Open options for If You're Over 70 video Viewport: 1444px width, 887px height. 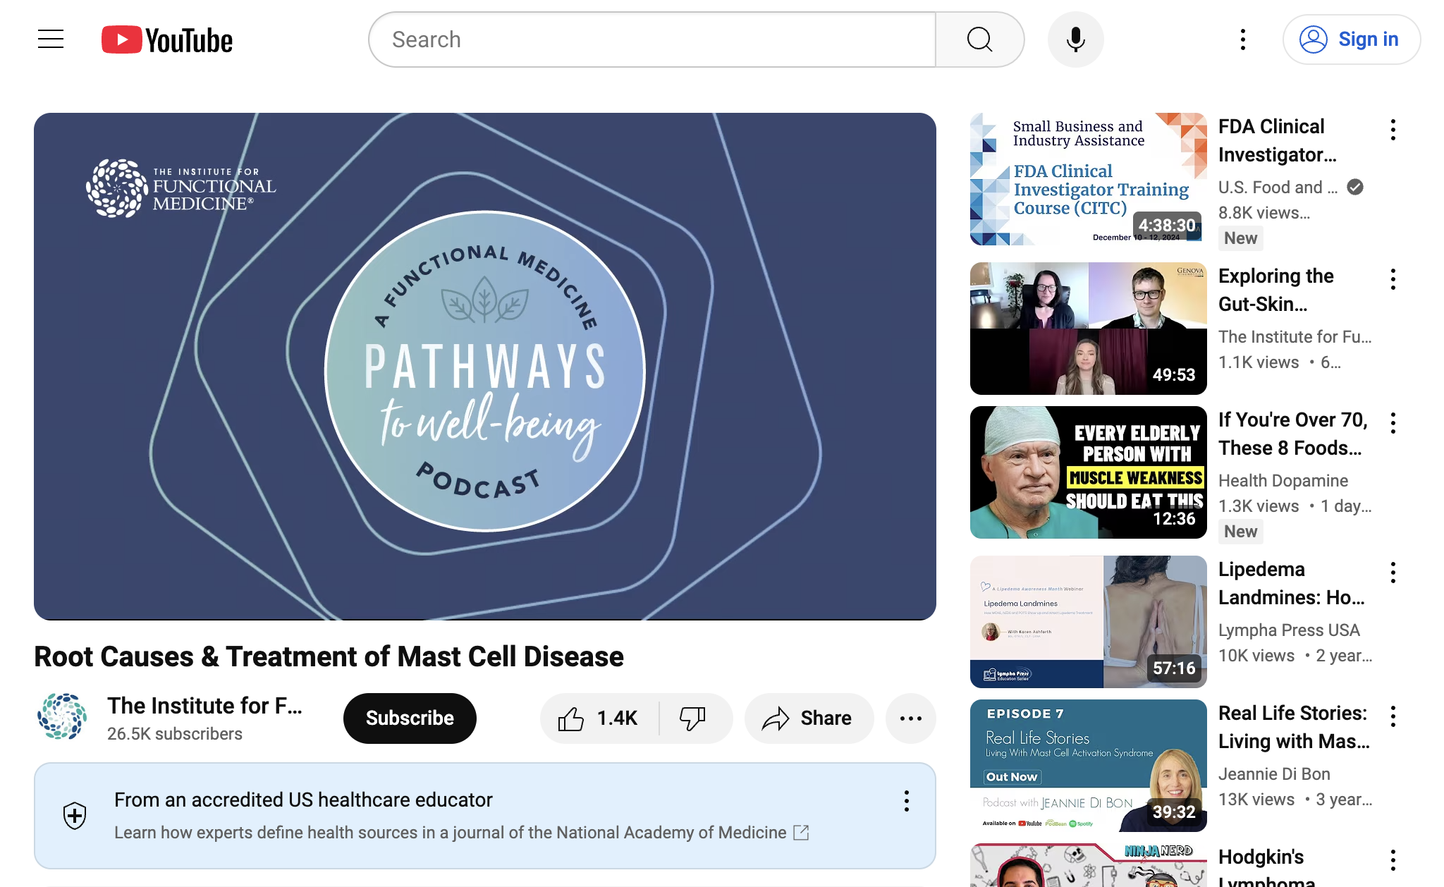coord(1393,423)
